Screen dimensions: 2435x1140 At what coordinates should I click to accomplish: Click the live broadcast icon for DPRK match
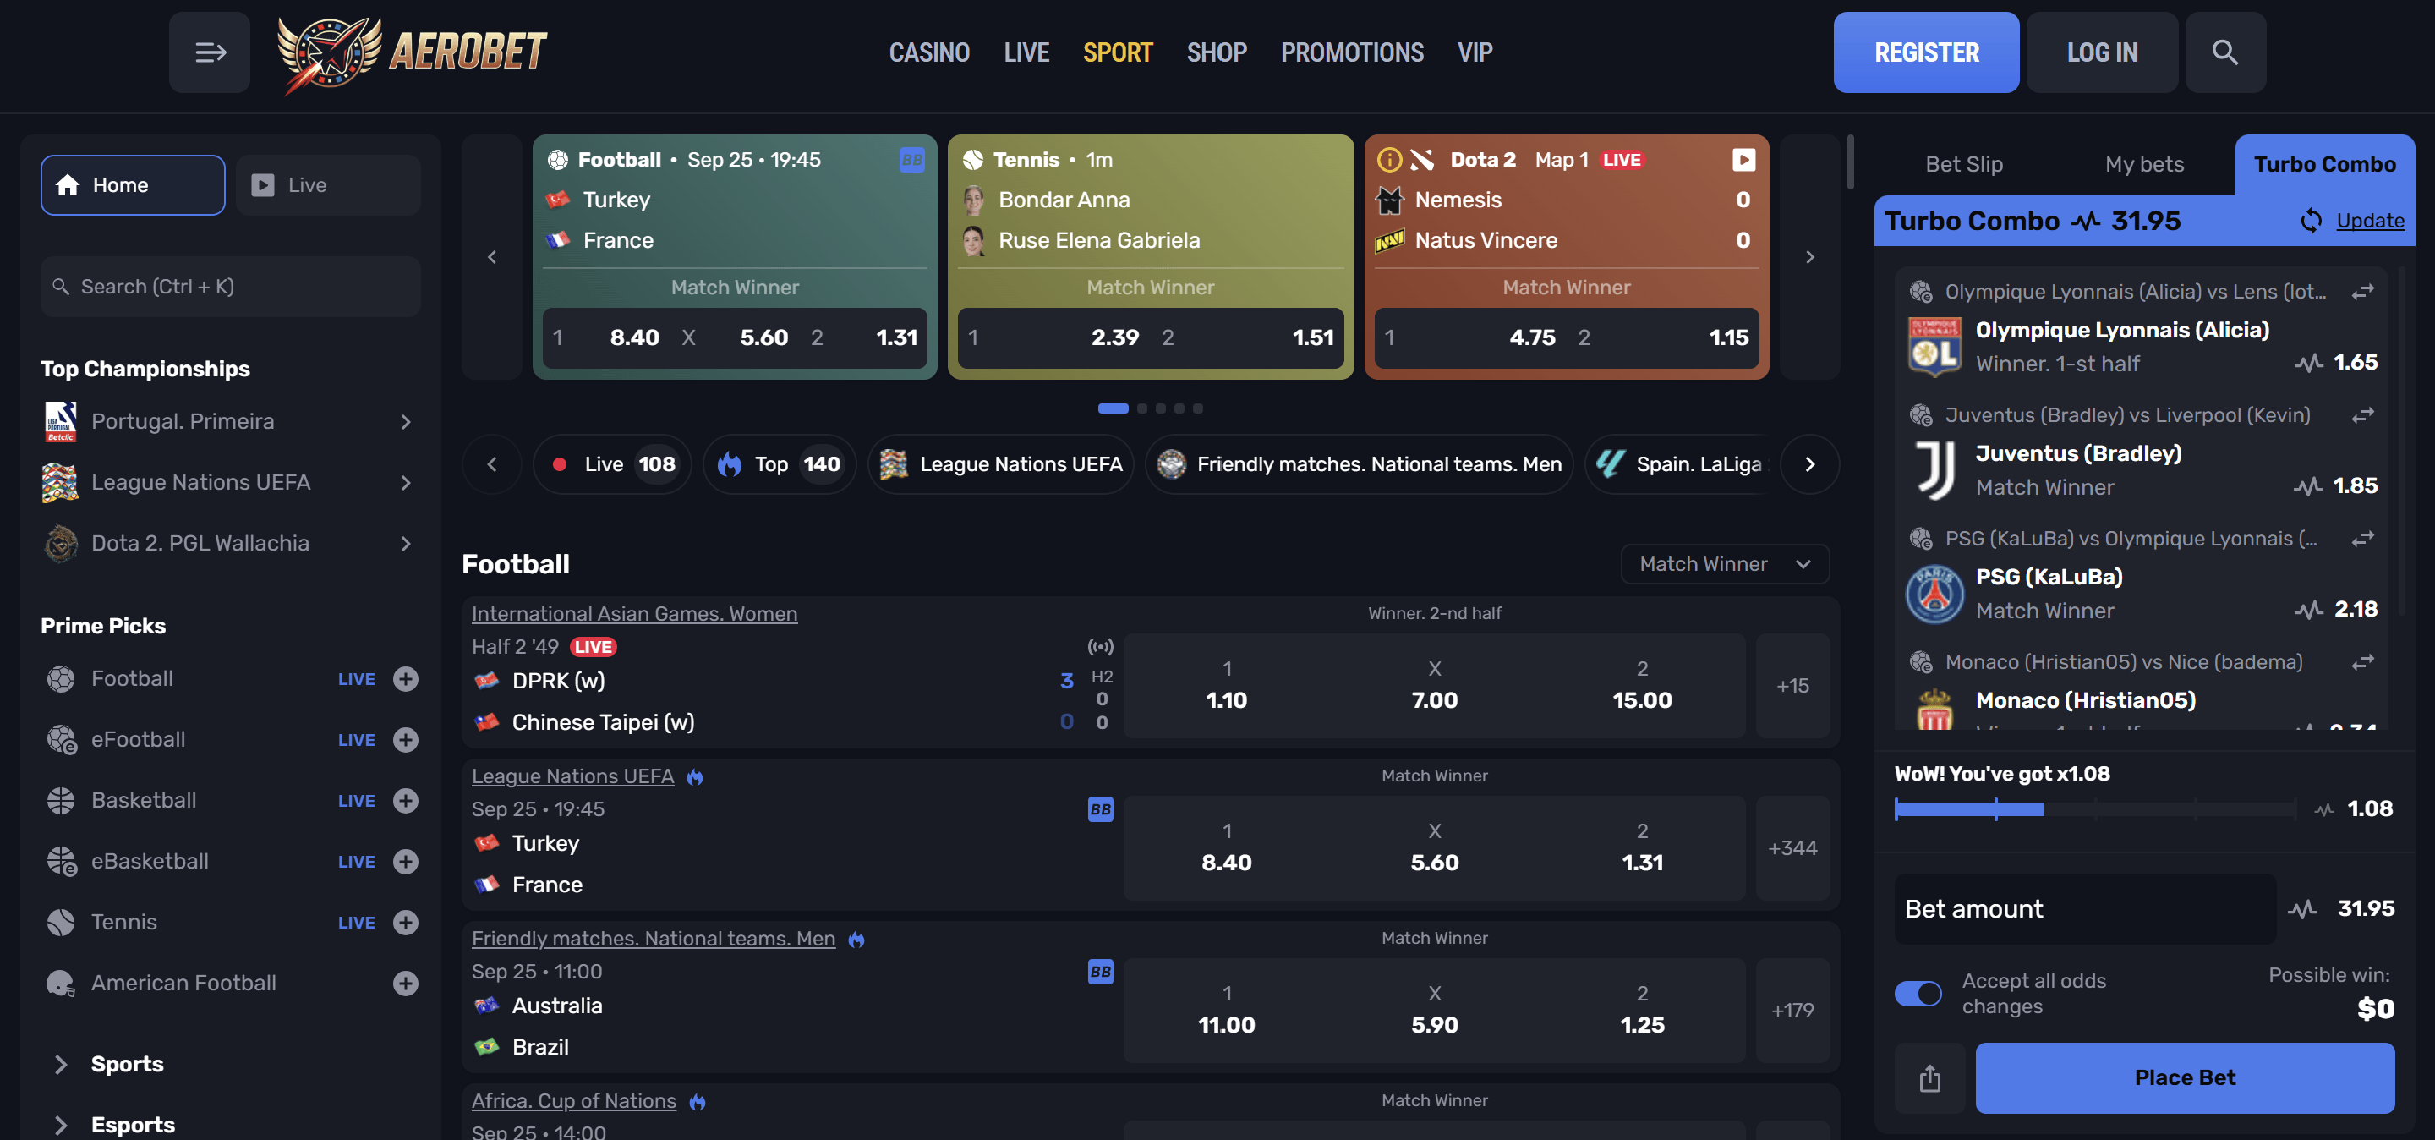tap(1099, 647)
